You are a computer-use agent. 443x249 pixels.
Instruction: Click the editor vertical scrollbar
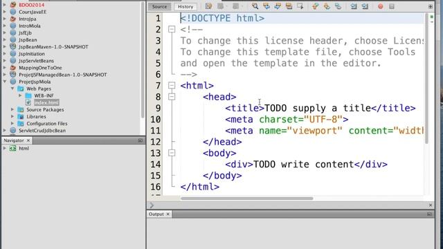pos(426,78)
